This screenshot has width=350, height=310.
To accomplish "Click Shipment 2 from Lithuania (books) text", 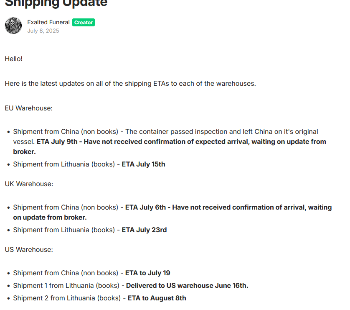I will coord(67,298).
